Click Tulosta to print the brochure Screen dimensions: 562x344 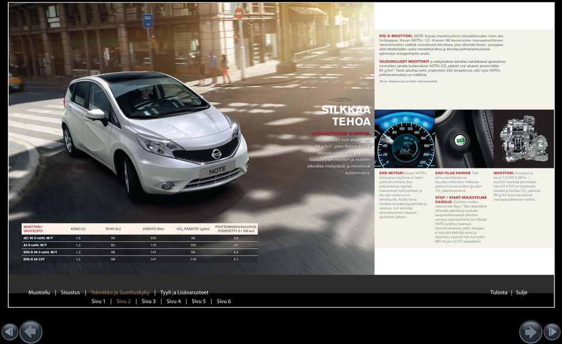click(499, 293)
